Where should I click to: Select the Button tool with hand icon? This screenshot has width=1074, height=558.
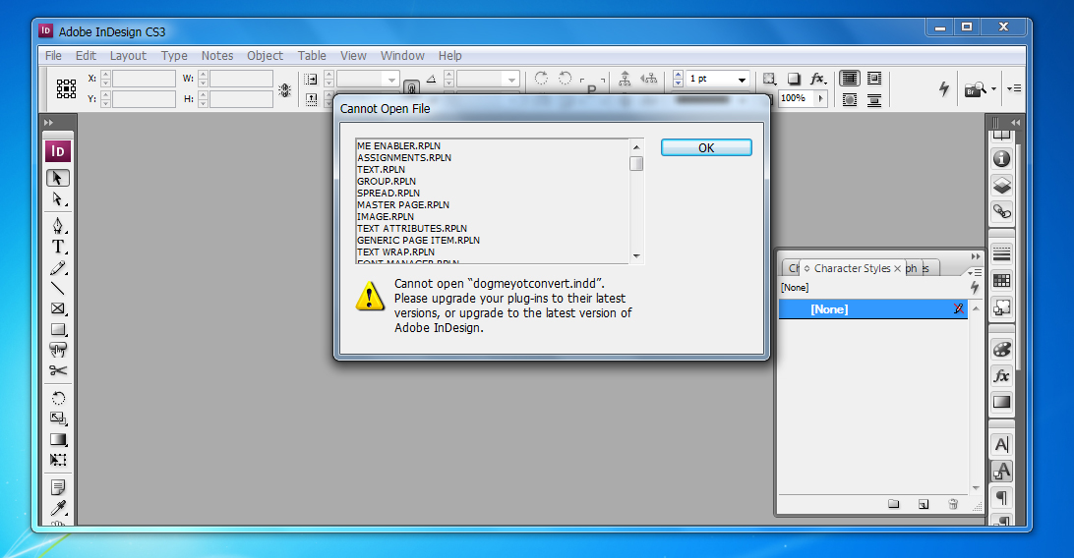coord(57,350)
